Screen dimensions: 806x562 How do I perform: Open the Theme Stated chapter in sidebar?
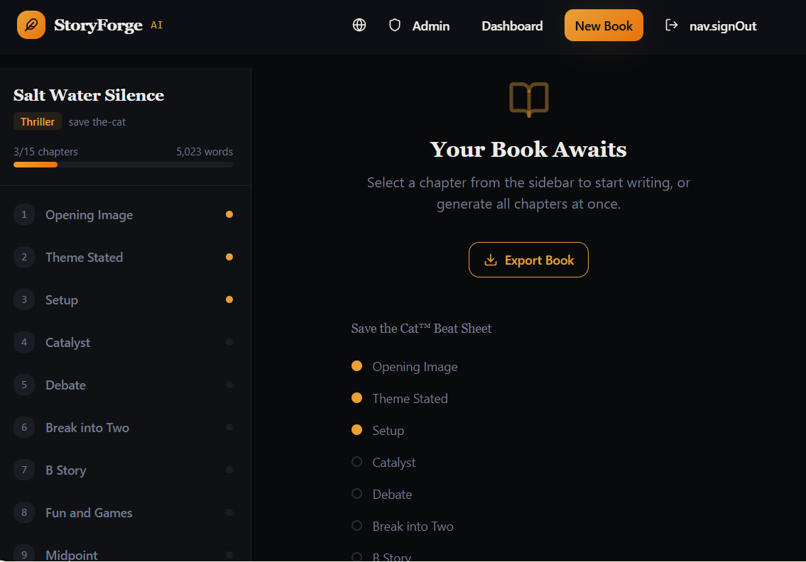(x=84, y=257)
